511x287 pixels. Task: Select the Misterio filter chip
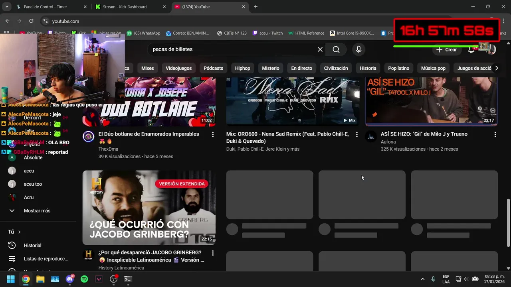271,68
